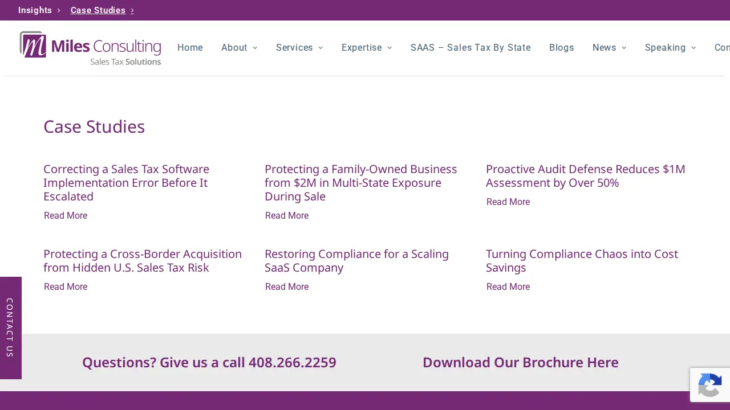Open 'Correcting a Sales Tax Software Implementation Error' title

pyautogui.click(x=126, y=183)
